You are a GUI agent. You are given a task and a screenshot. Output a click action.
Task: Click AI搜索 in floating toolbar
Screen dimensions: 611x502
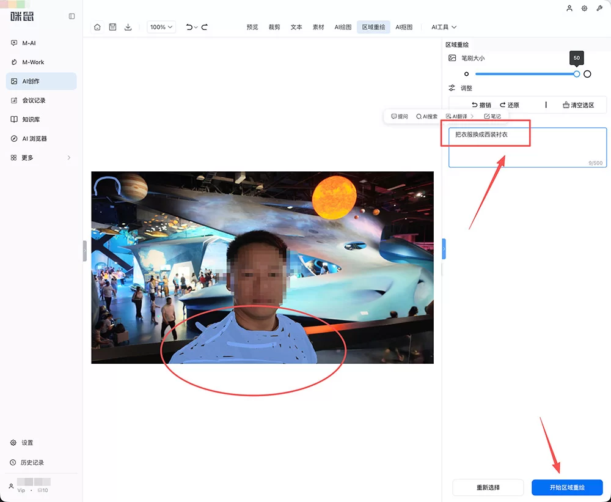click(426, 116)
